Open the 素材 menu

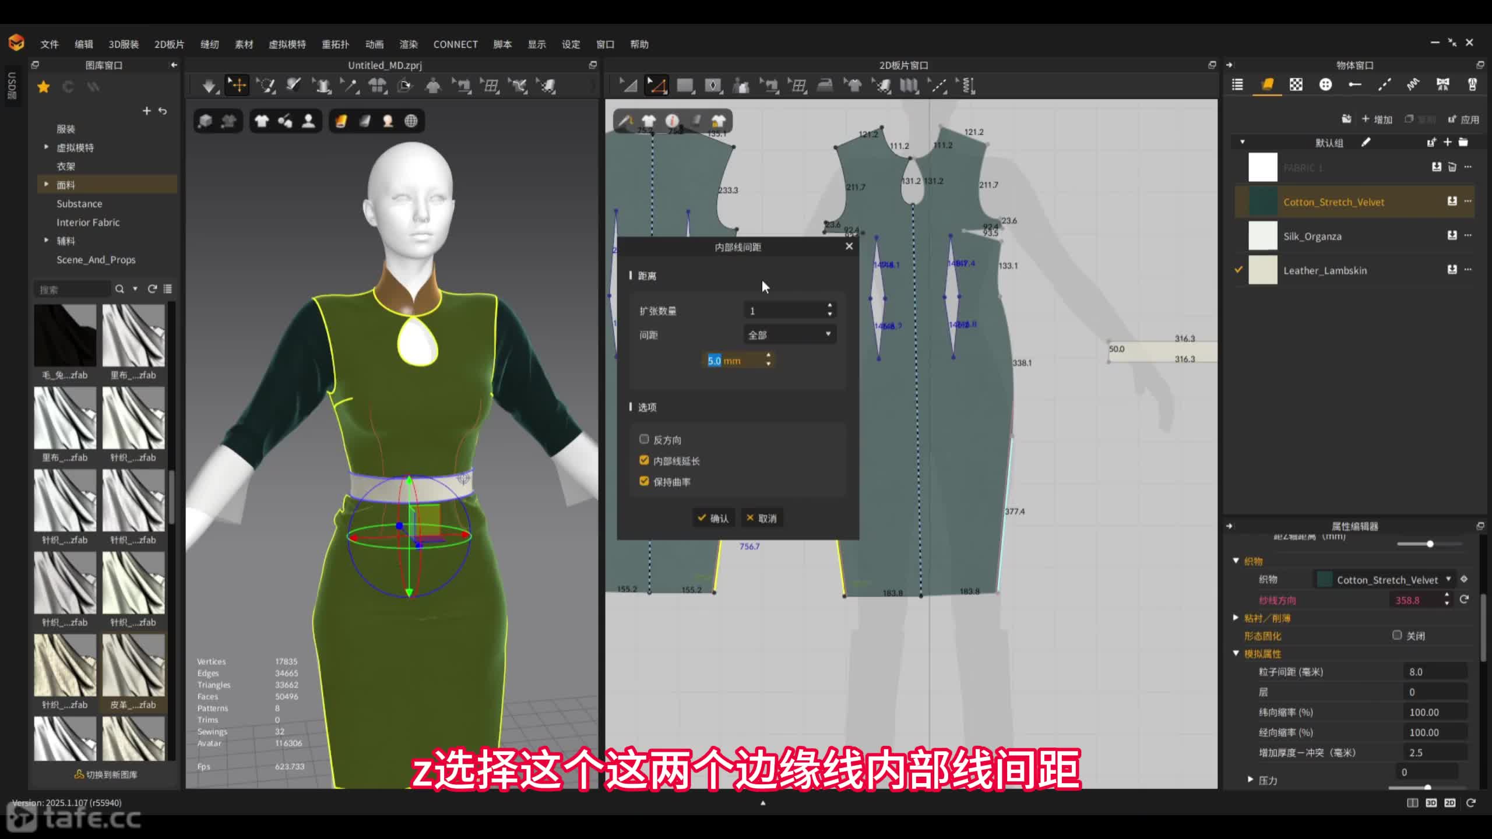click(x=244, y=44)
